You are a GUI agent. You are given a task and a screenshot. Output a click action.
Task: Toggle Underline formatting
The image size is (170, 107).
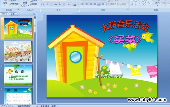(x=51, y=5)
